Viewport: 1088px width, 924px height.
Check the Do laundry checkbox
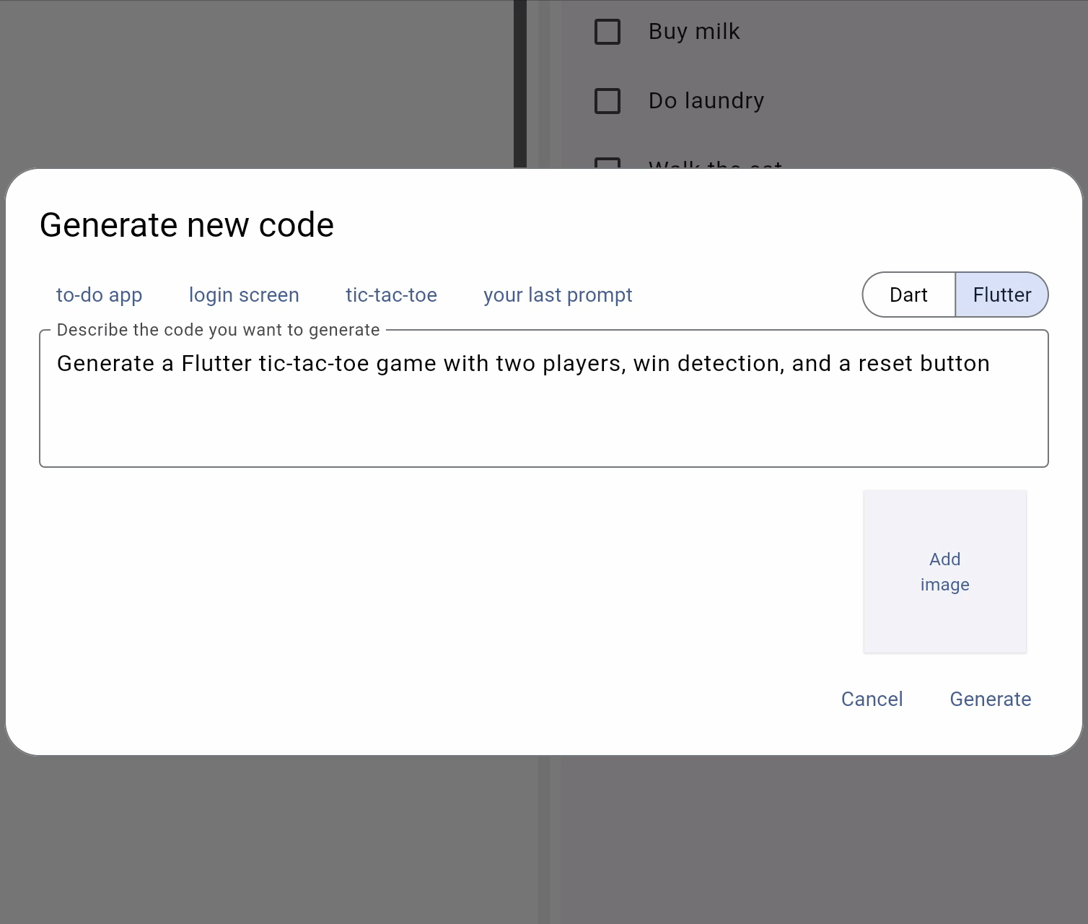click(x=607, y=101)
